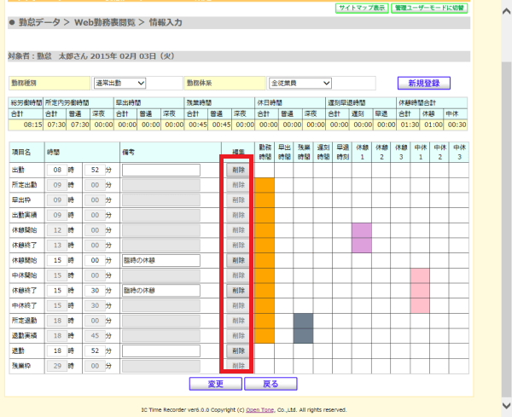Click the 退勤 hour field showing 18
The height and width of the screenshot is (417, 512).
57,350
